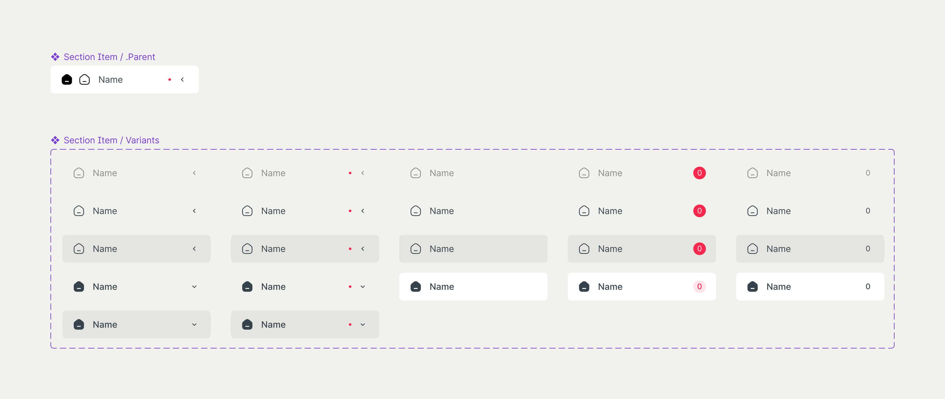The width and height of the screenshot is (945, 399).
Task: Select the 'Section Item / Variants' title
Action: click(x=111, y=140)
